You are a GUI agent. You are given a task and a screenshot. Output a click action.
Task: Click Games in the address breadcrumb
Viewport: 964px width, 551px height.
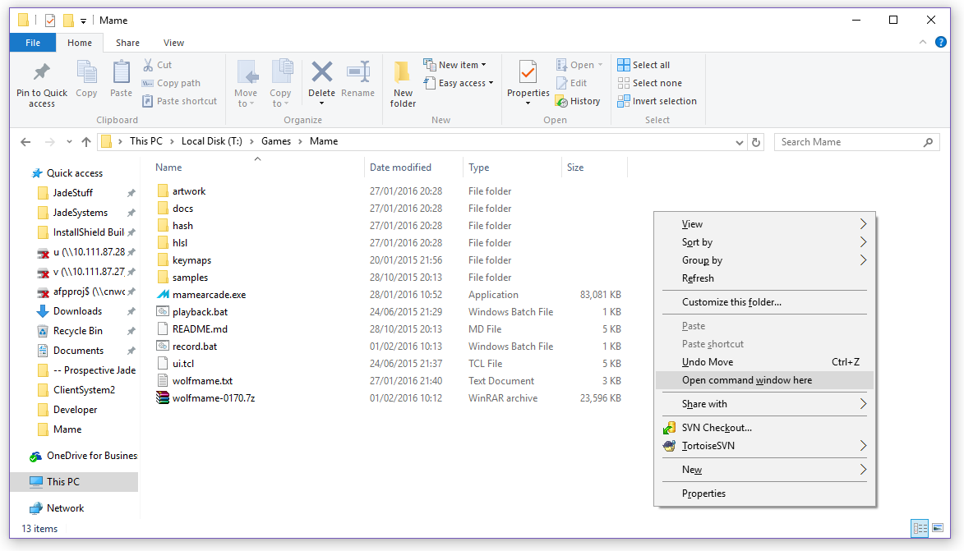(x=276, y=141)
